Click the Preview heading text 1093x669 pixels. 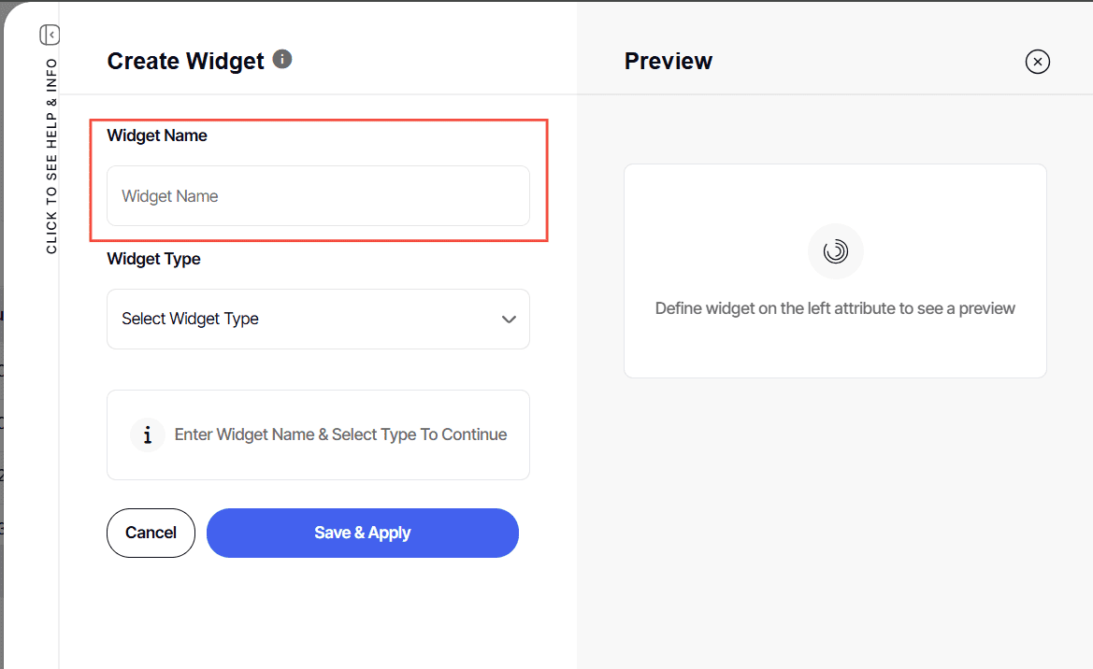[668, 62]
